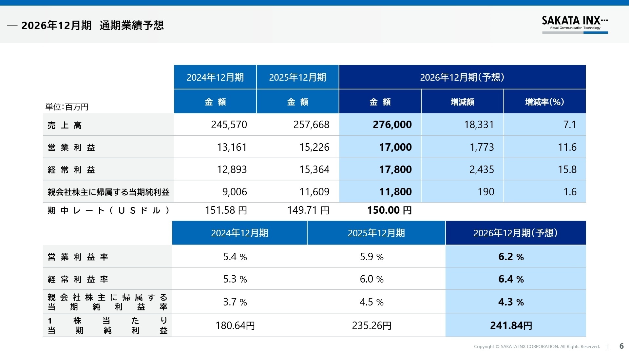Select the 2024年12月期 column header

(x=215, y=77)
